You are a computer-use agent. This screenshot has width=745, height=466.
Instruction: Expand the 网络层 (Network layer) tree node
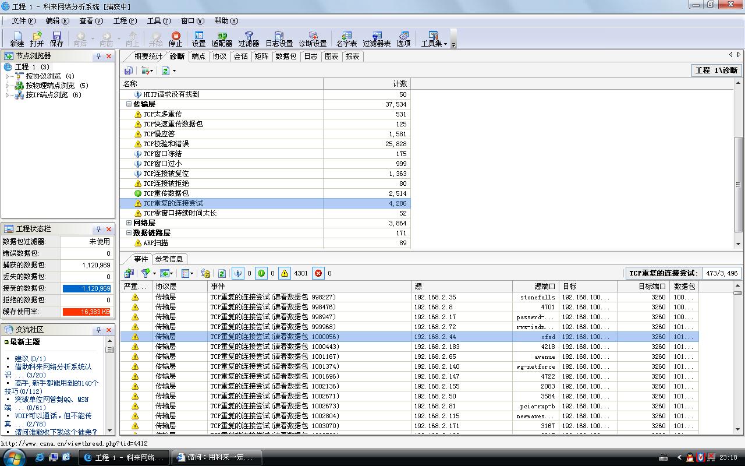coord(129,223)
